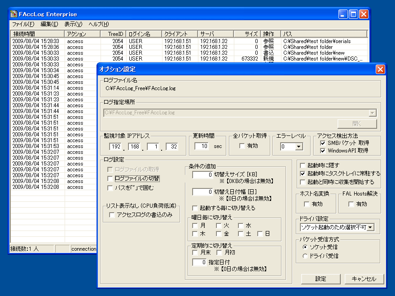Click the fourth IP octet field 32
Screen dimensions: 395x296
click(x=172, y=147)
